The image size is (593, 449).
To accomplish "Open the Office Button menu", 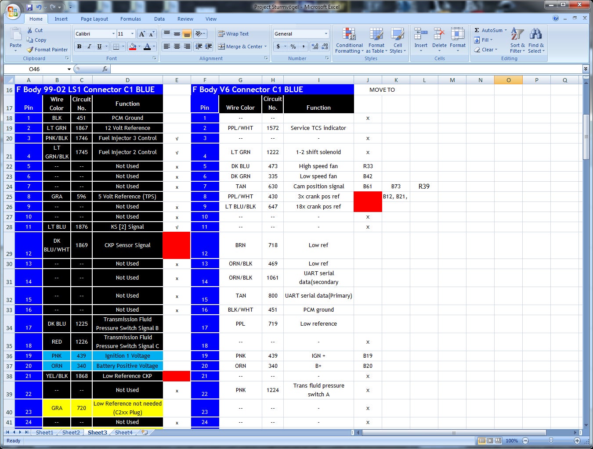I will pyautogui.click(x=13, y=11).
